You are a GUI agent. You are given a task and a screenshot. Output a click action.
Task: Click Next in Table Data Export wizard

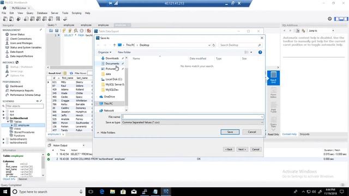coord(242,149)
